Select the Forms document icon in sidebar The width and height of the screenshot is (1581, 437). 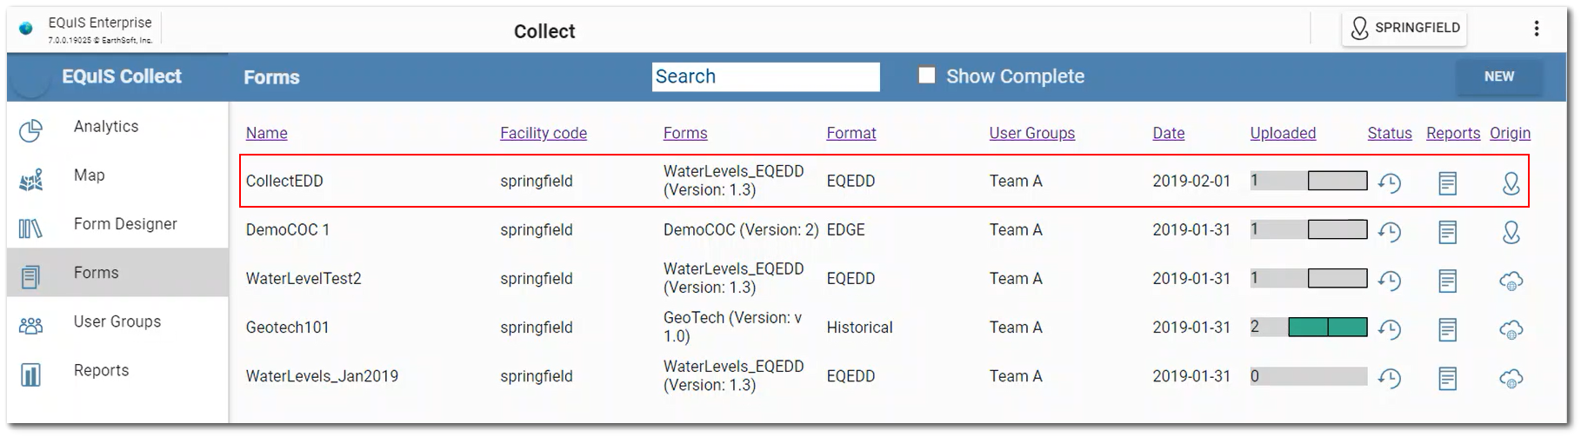pos(30,277)
